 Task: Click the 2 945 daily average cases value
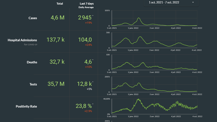[x=85, y=18]
